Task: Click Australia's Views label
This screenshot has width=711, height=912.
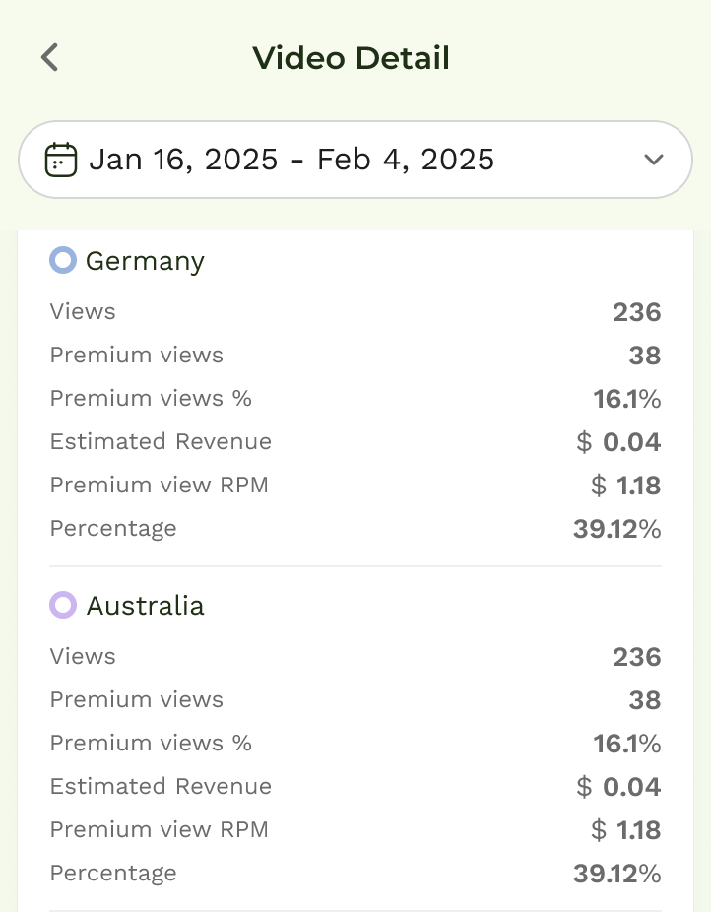Action: pyautogui.click(x=83, y=657)
